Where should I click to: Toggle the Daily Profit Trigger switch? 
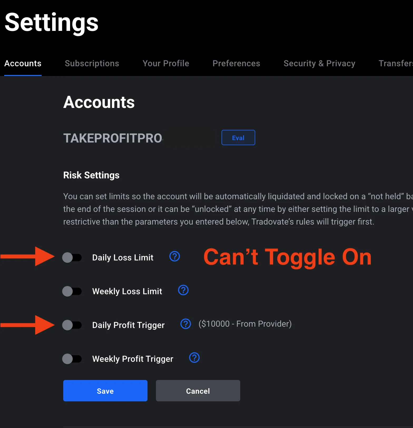72,325
